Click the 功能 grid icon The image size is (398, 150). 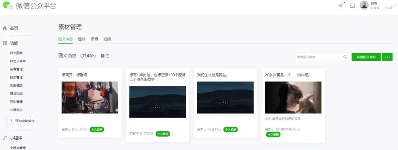click(4, 43)
